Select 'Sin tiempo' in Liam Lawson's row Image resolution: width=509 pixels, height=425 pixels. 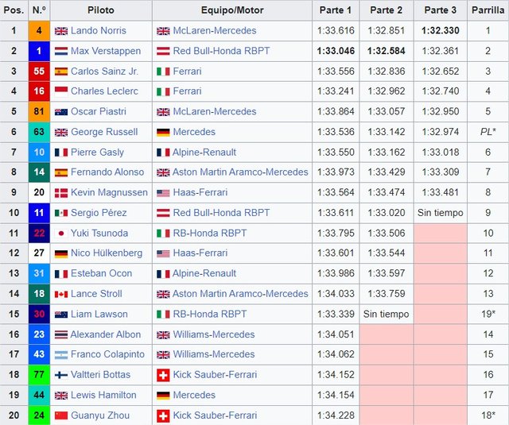click(x=387, y=314)
